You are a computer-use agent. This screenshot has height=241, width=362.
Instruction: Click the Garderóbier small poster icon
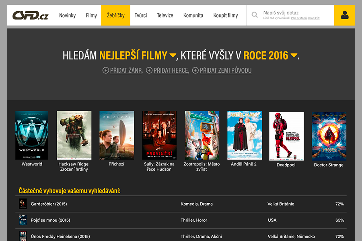23,204
